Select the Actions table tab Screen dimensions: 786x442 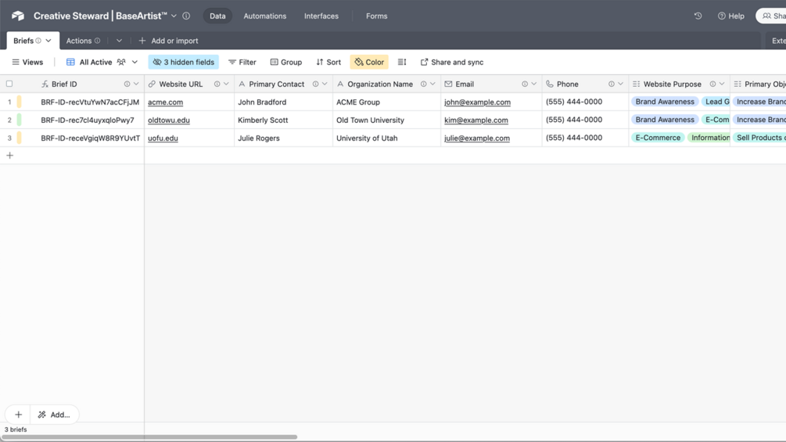tap(83, 41)
